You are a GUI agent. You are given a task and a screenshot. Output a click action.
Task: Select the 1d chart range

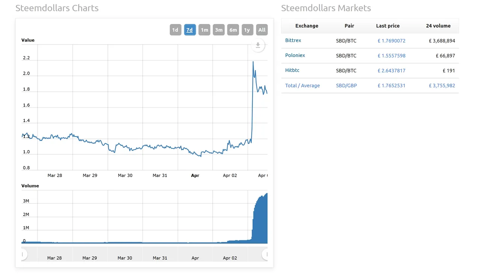tap(175, 30)
